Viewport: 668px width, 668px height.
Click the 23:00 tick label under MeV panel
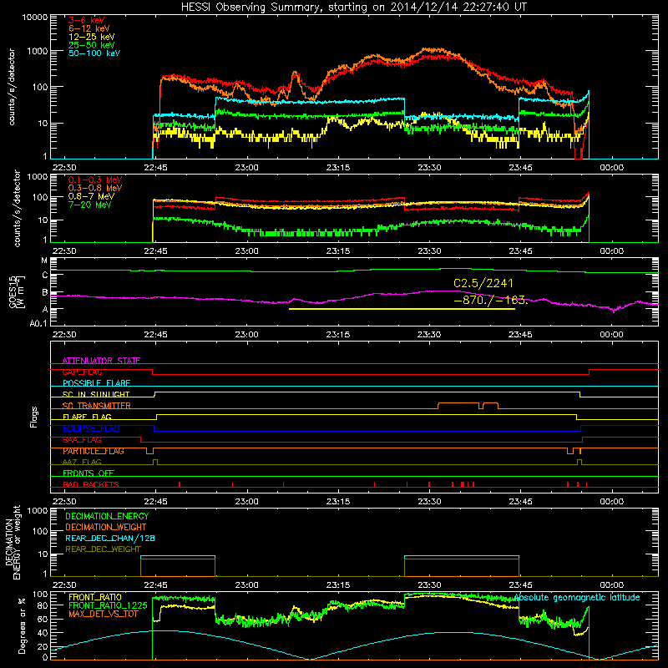(x=246, y=251)
